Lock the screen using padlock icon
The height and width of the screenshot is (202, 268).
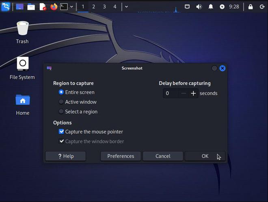click(x=251, y=7)
